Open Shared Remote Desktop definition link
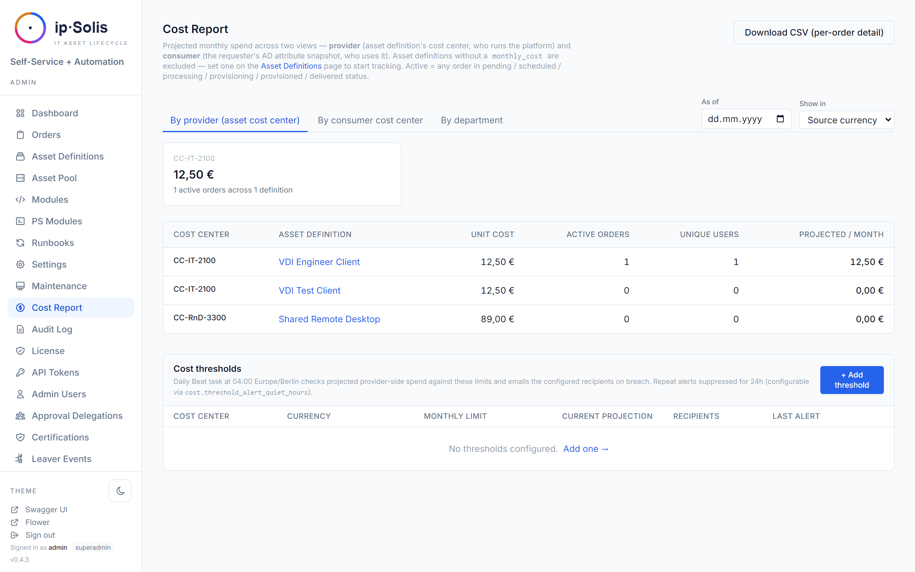The height and width of the screenshot is (572, 915). tap(329, 319)
